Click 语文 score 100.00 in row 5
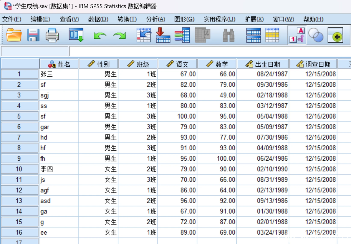 point(177,116)
